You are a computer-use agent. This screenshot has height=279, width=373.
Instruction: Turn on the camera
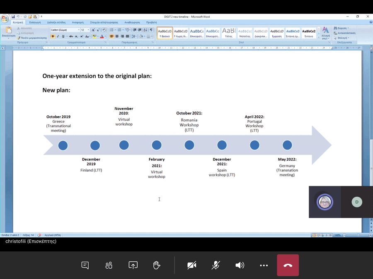click(x=191, y=265)
